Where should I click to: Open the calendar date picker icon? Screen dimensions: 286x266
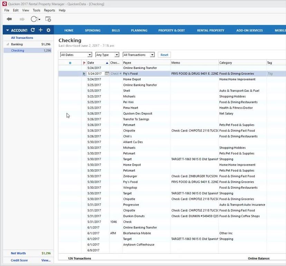pyautogui.click(x=107, y=74)
